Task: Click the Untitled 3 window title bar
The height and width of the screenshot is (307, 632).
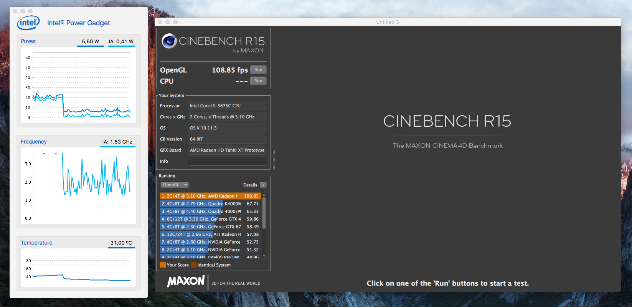Action: 387,22
